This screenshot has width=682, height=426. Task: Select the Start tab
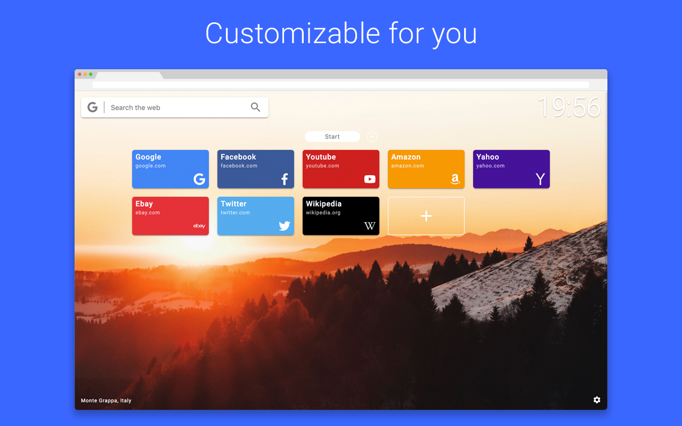click(x=332, y=137)
